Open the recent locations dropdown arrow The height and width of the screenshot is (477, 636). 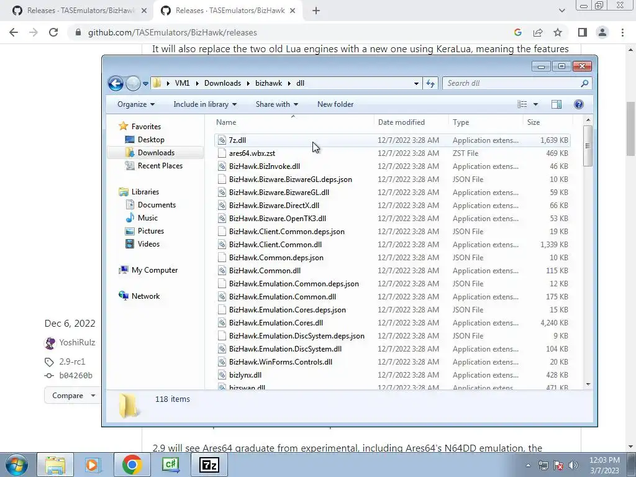145,84
